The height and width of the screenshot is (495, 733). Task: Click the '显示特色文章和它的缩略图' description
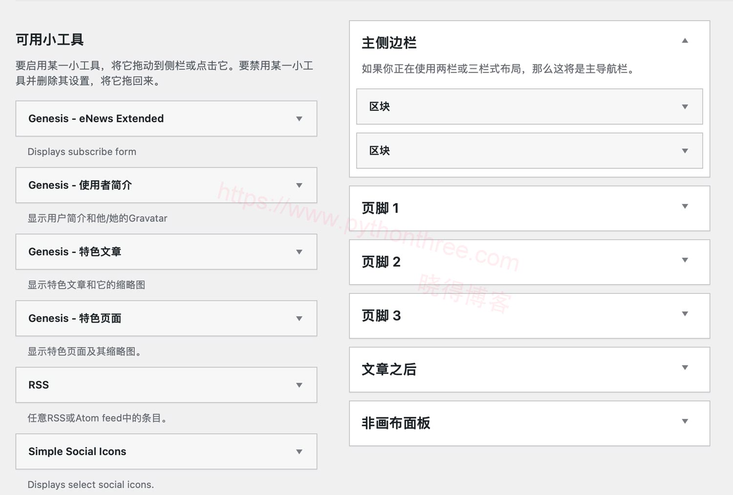(86, 285)
